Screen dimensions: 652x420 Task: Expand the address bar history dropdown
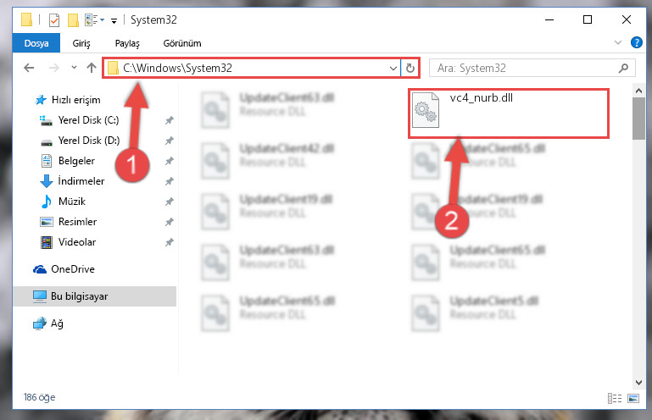pyautogui.click(x=393, y=68)
